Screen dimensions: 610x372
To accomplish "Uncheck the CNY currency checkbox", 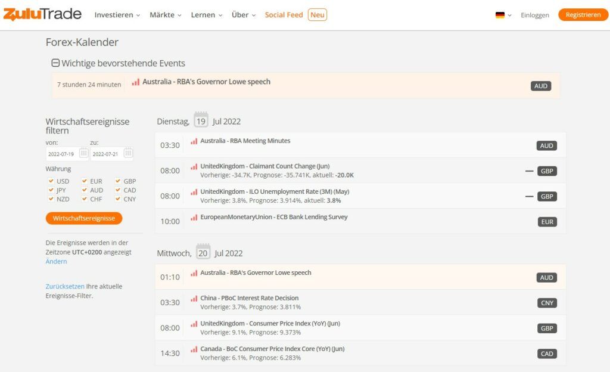I will click(118, 199).
